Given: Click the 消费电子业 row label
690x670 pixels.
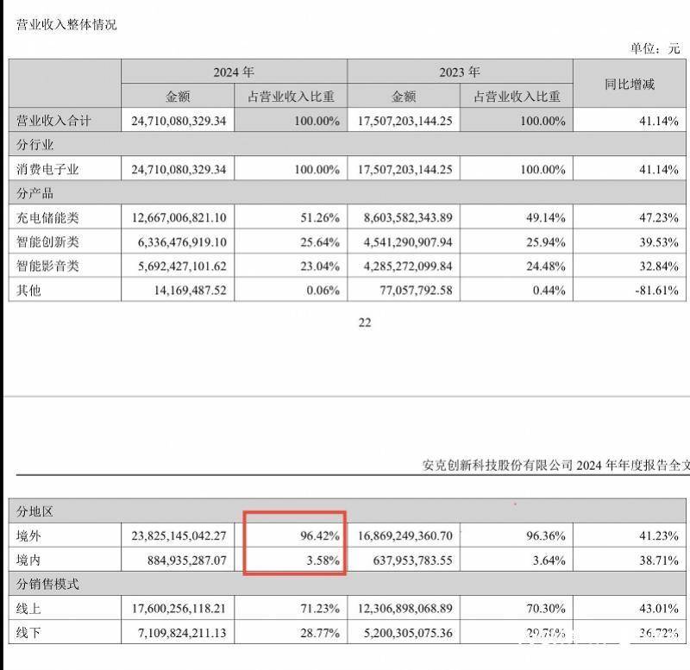Looking at the screenshot, I should 47,169.
